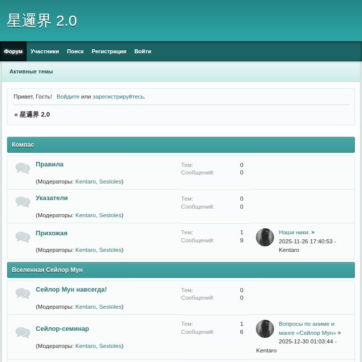Click the greeting text Привет, Гость!
This screenshot has height=362, width=362.
point(33,97)
